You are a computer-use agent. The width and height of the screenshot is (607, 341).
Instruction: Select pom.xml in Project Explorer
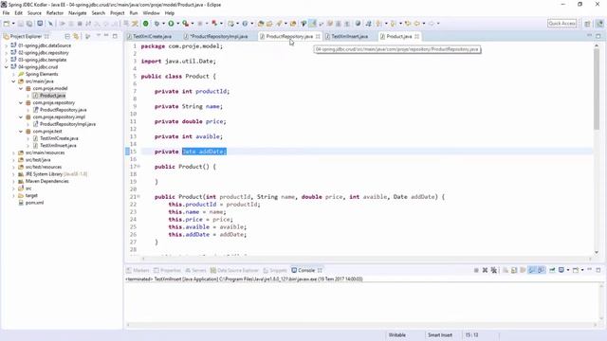[x=34, y=203]
